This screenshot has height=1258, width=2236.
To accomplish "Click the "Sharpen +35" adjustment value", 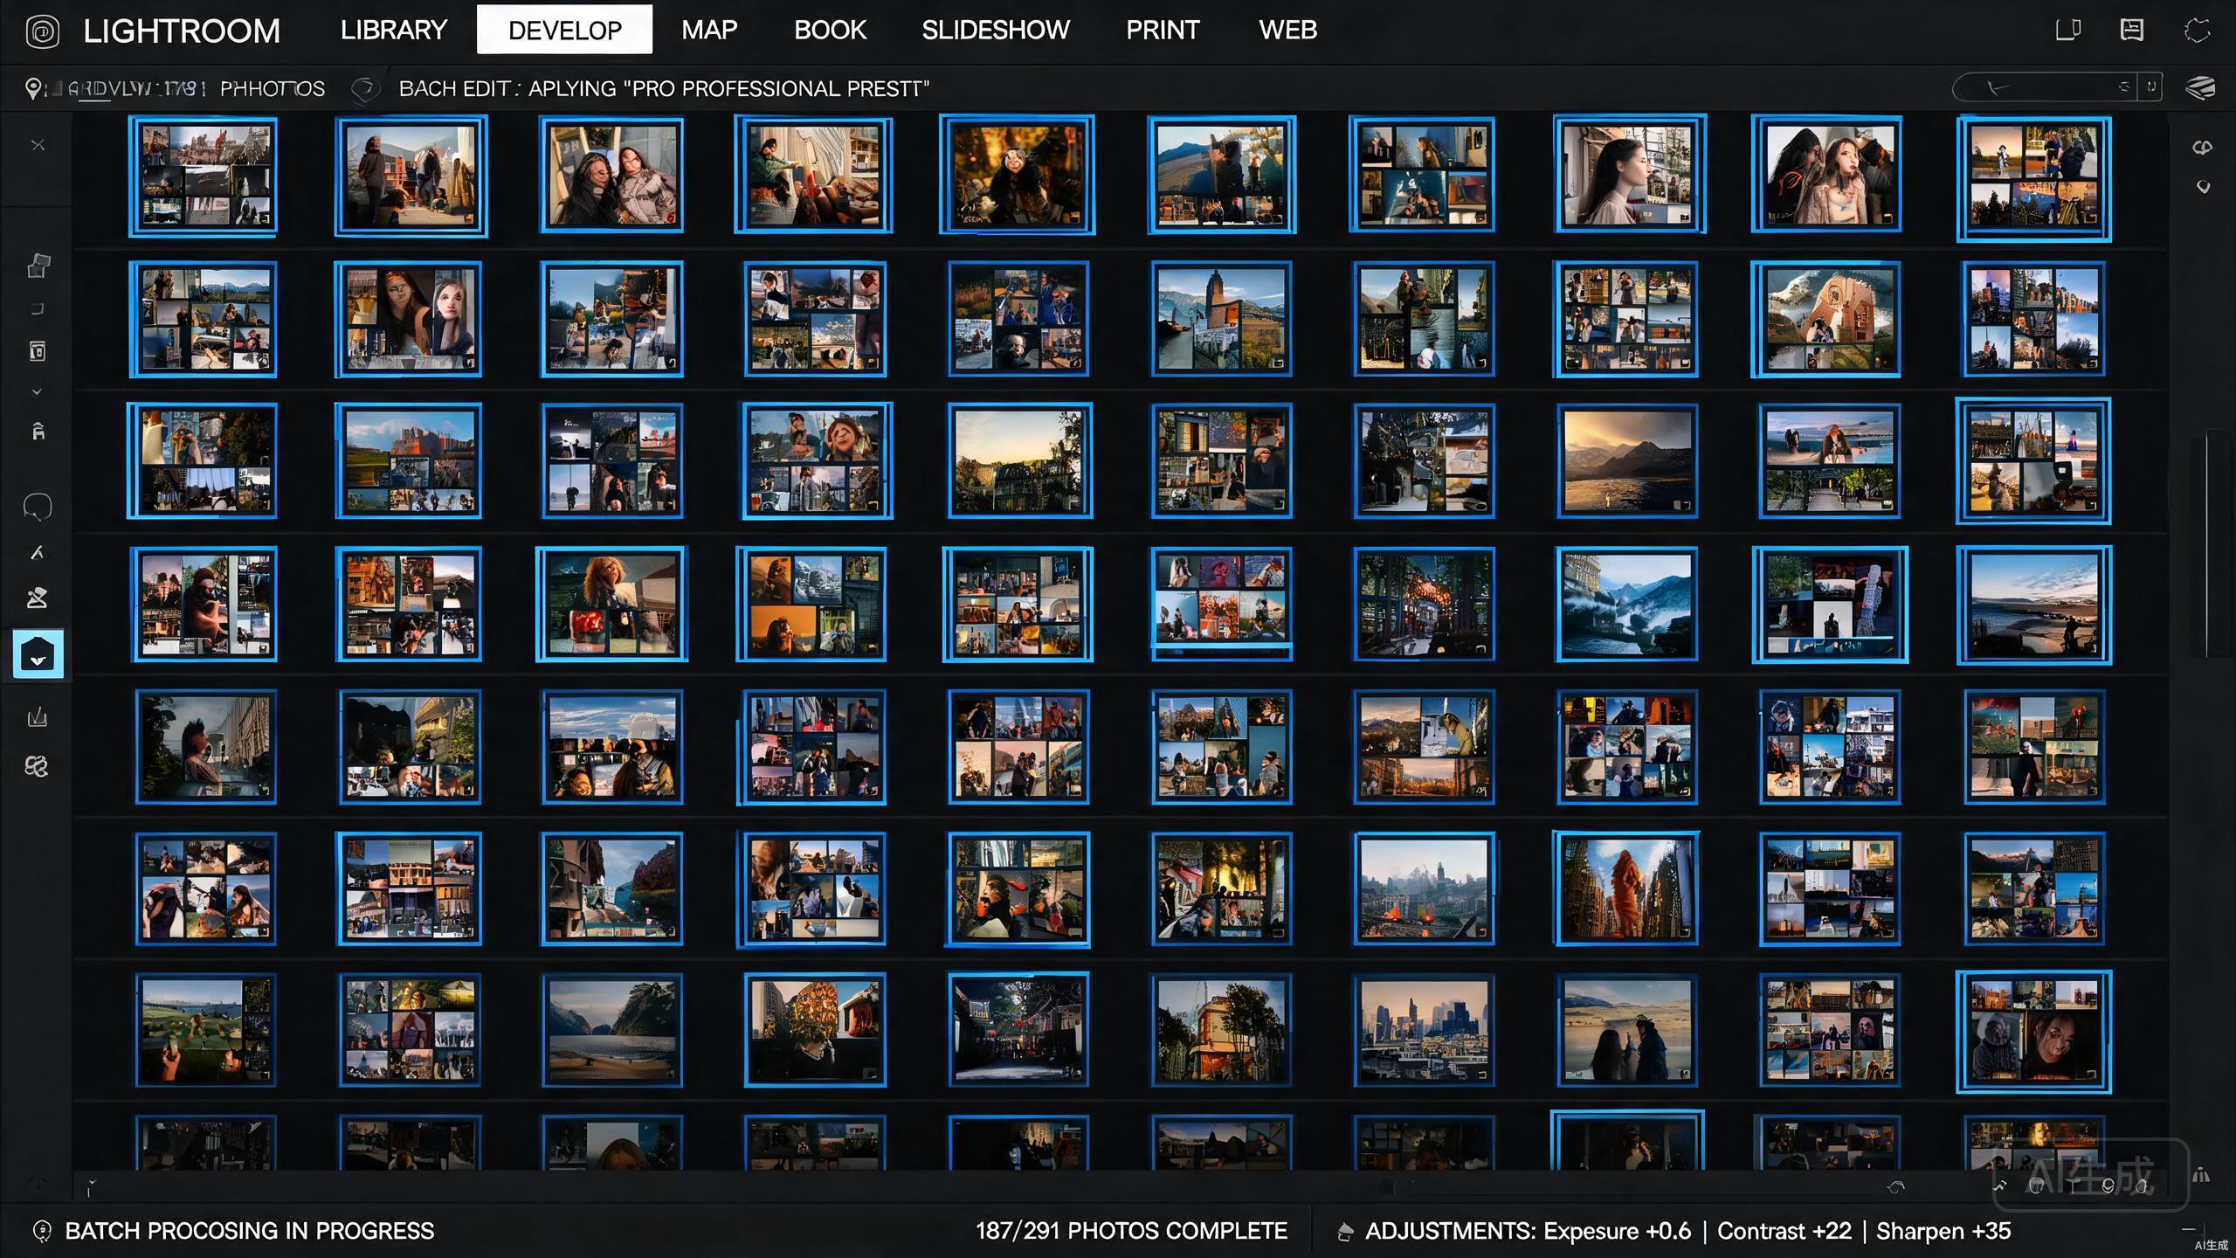I will click(x=1943, y=1231).
